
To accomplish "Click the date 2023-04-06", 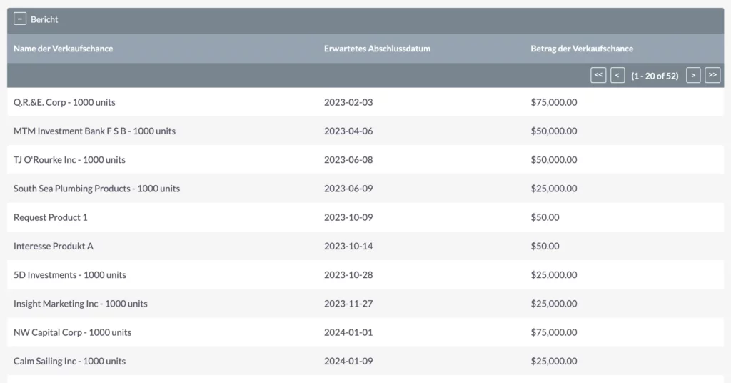I will [348, 131].
